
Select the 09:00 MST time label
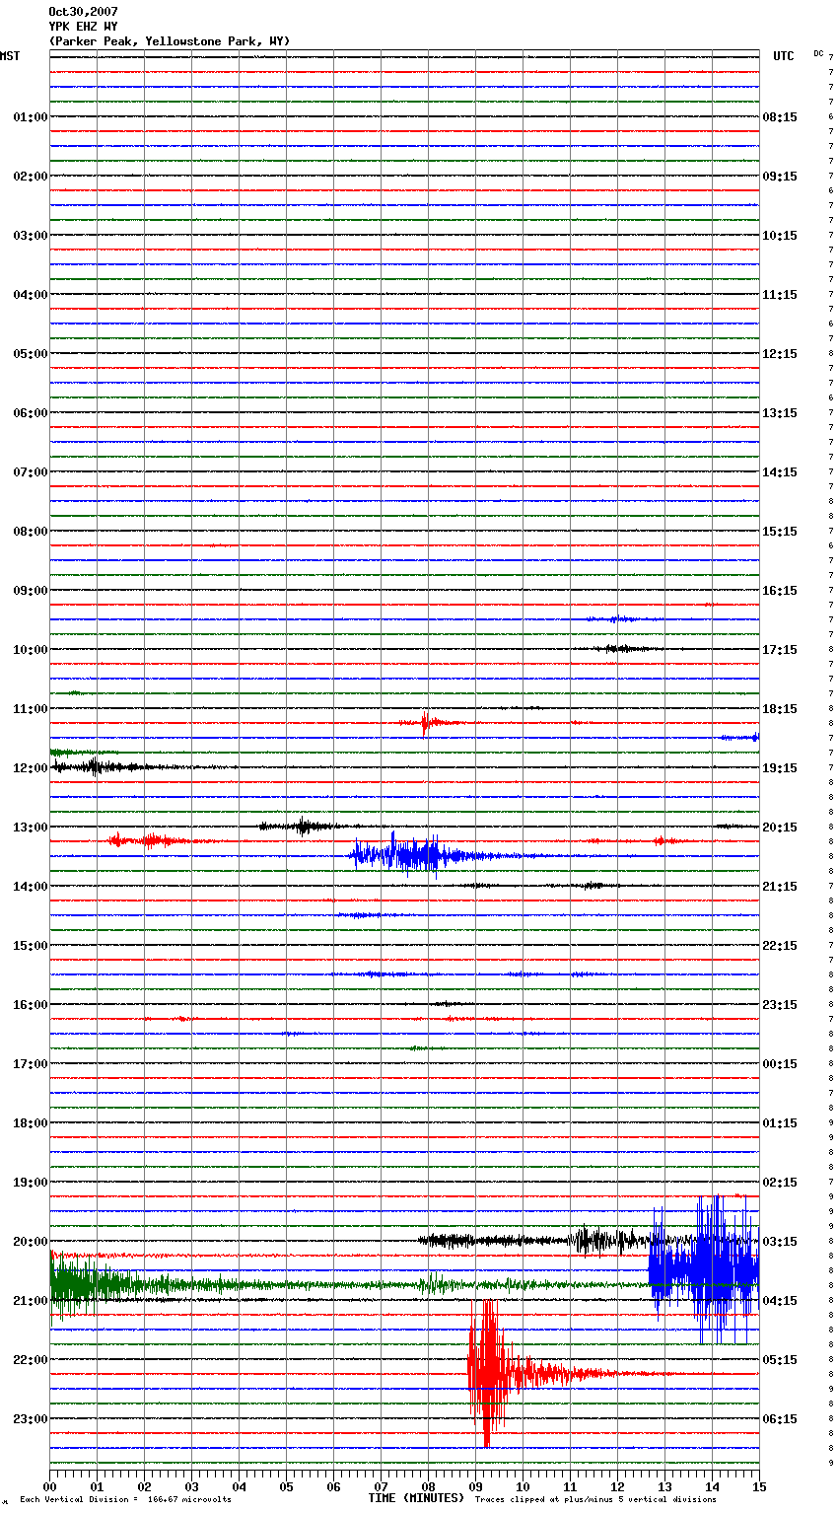pos(31,591)
